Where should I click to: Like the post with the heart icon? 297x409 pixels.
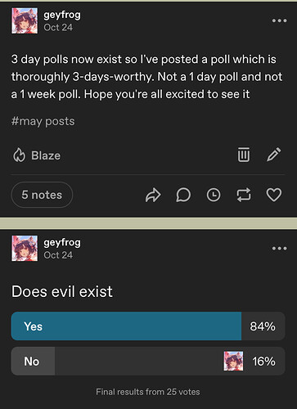273,195
